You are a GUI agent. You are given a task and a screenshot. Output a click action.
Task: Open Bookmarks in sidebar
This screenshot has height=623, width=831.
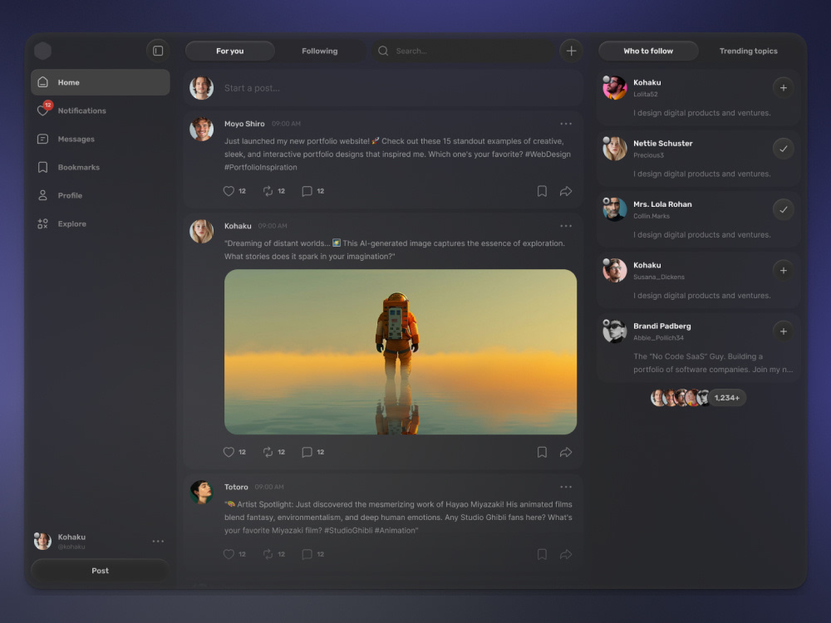(x=101, y=167)
